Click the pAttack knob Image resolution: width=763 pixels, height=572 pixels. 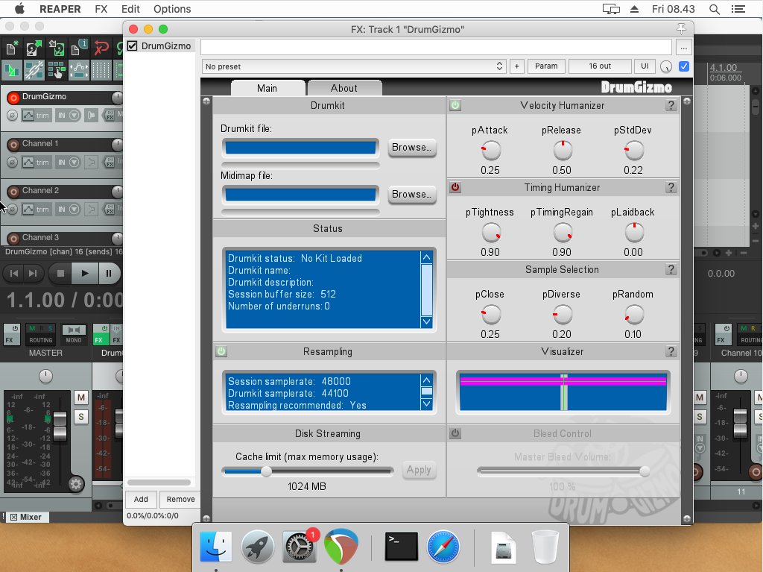491,151
